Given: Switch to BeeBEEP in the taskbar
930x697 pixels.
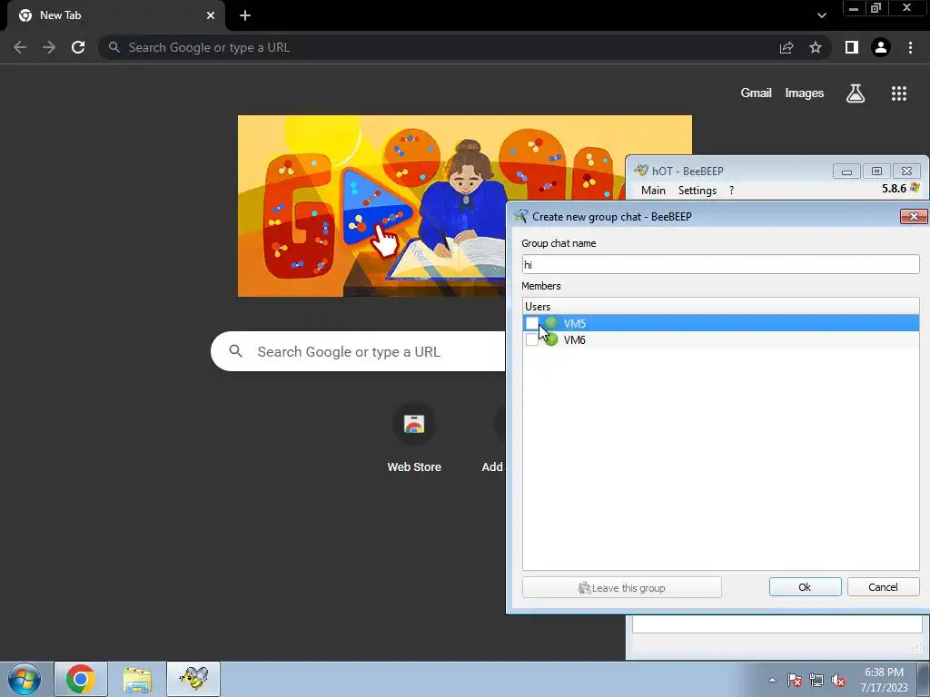Looking at the screenshot, I should [193, 679].
